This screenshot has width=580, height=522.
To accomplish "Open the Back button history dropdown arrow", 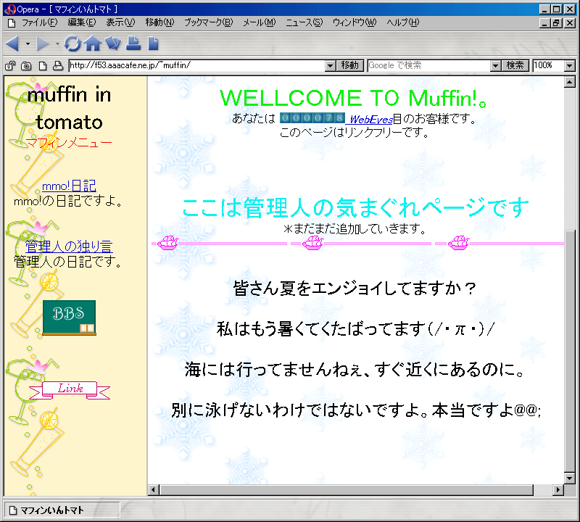I will point(28,43).
